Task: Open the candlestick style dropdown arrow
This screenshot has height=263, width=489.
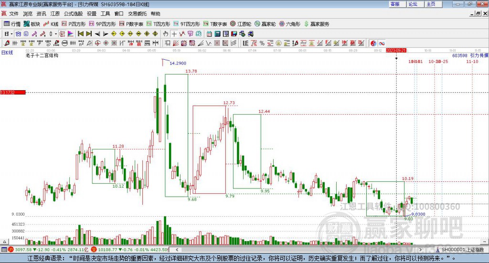Action: click(x=56, y=34)
